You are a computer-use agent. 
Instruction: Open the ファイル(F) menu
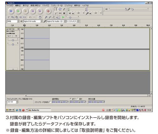click(x=9, y=5)
